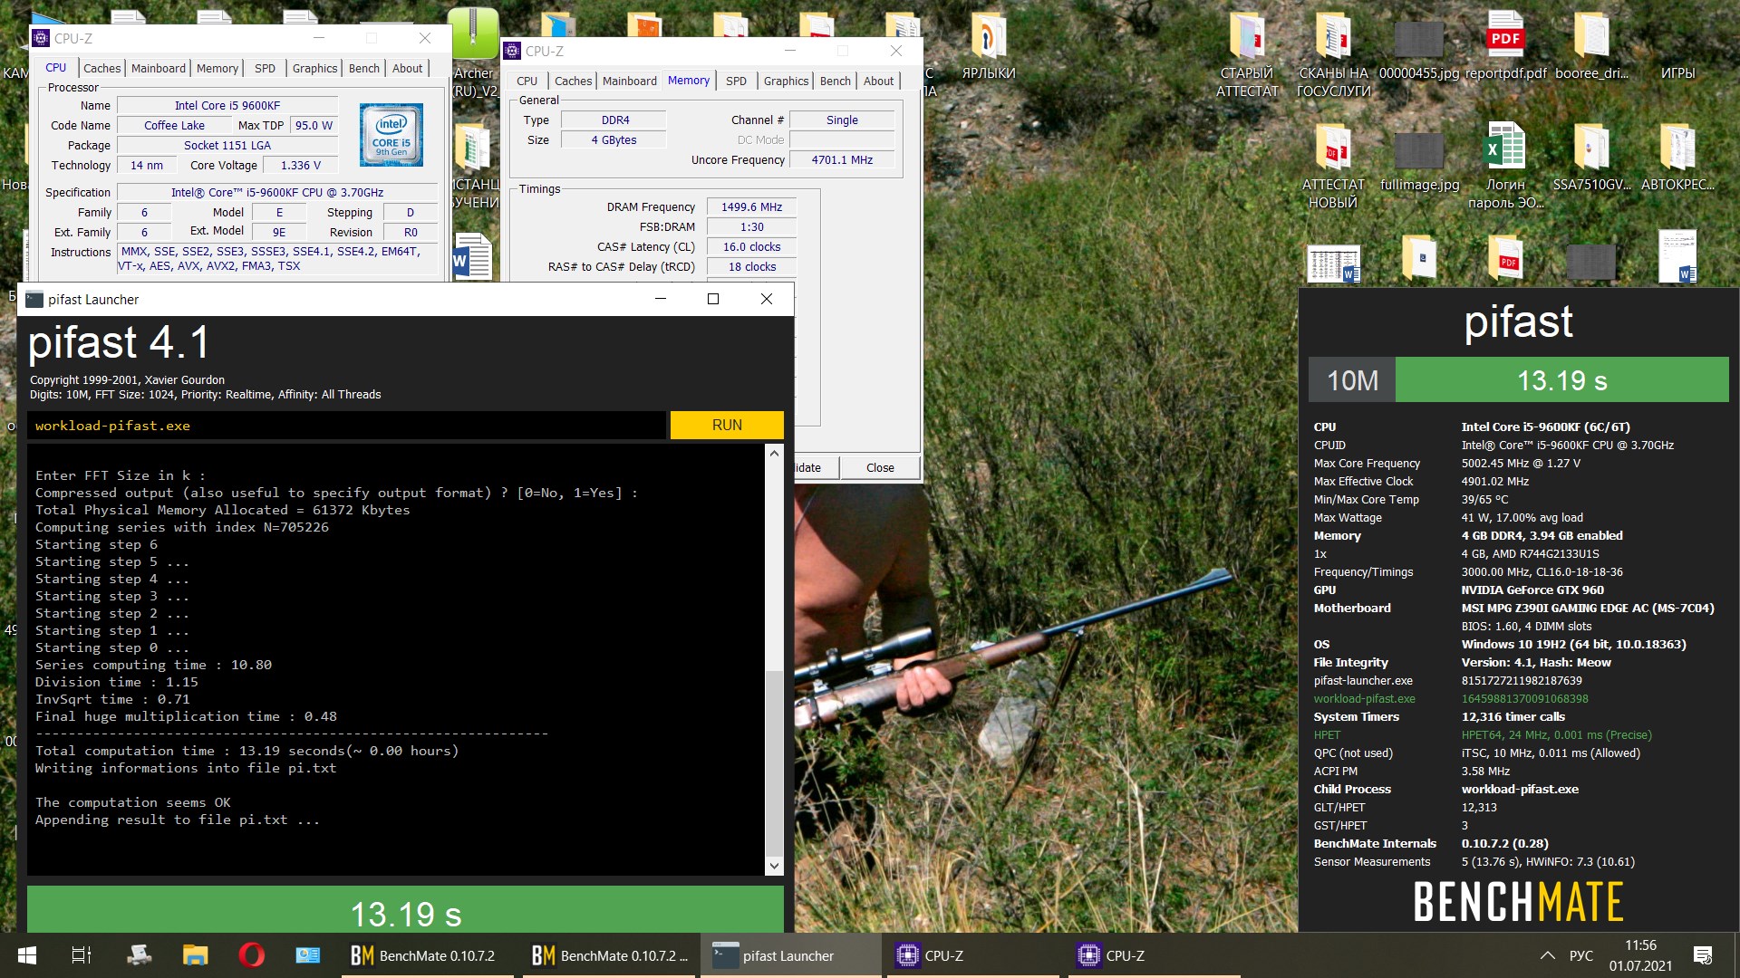This screenshot has width=1740, height=978.
Task: Open SSA7510GV... desktop folder
Action: pyautogui.click(x=1591, y=158)
